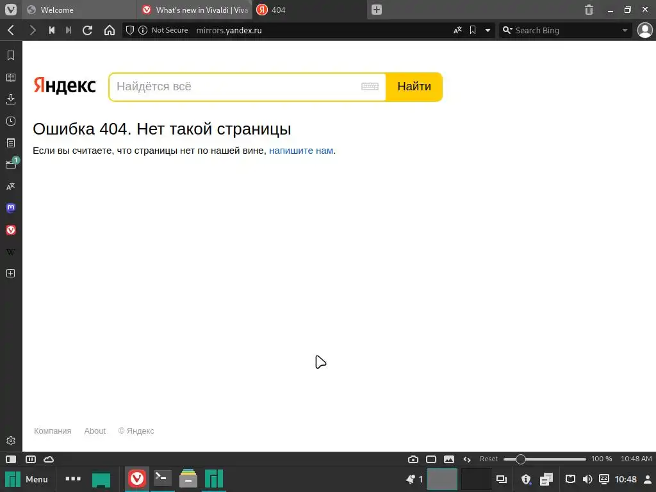Screen dimensions: 656x492
Task: Select the 404 tab
Action: coord(309,10)
